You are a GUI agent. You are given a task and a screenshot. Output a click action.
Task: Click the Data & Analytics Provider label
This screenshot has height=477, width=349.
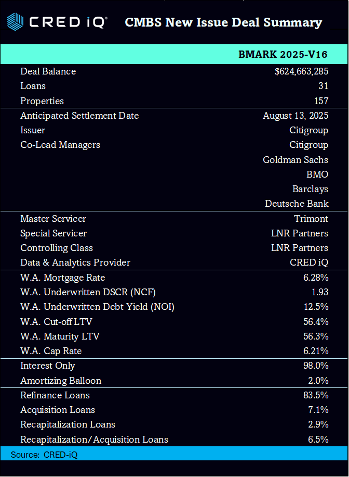(x=75, y=262)
